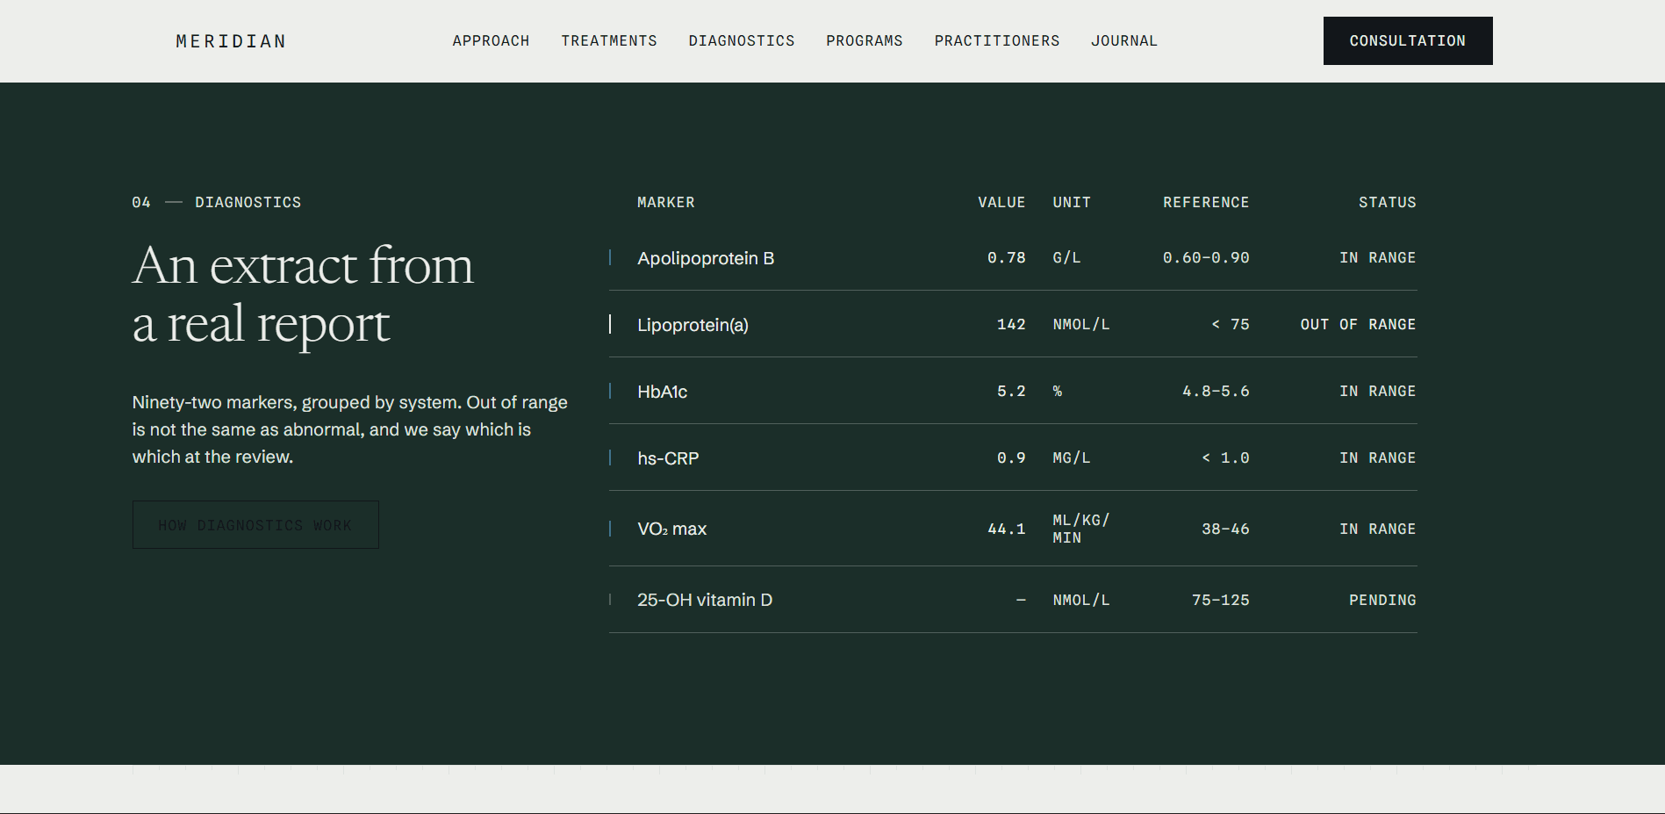1665x814 pixels.
Task: Open the Programs nav item
Action: 865,41
